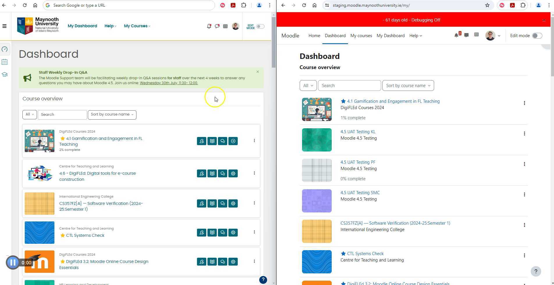Open messages icon in Maynooth University header
Viewport: 554px width, 285px height.
[x=217, y=26]
